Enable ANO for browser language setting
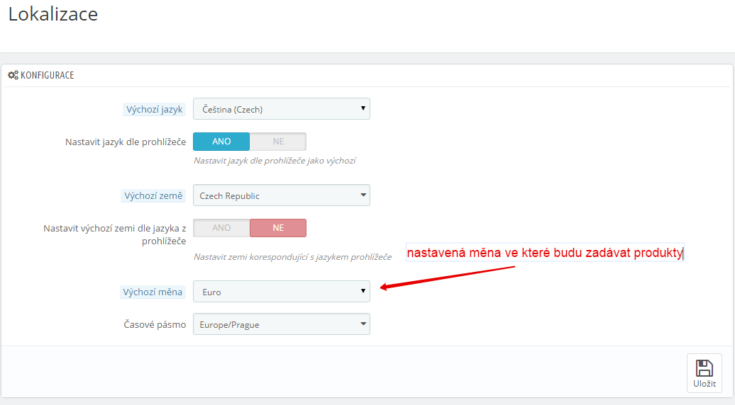Image resolution: width=735 pixels, height=405 pixels. [221, 141]
